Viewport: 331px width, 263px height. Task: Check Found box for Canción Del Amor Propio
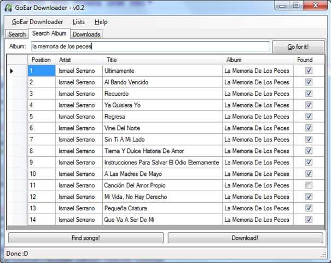click(x=309, y=185)
